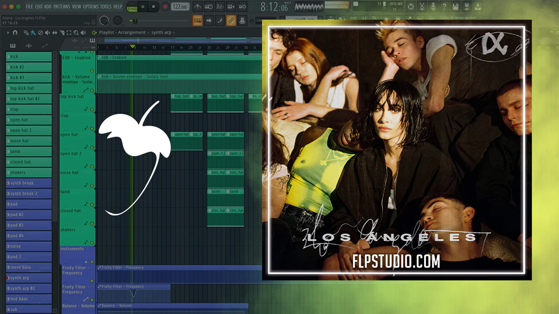This screenshot has height=314, width=559.
Task: Select the pad #3 pattern in picker
Action: click(29, 225)
